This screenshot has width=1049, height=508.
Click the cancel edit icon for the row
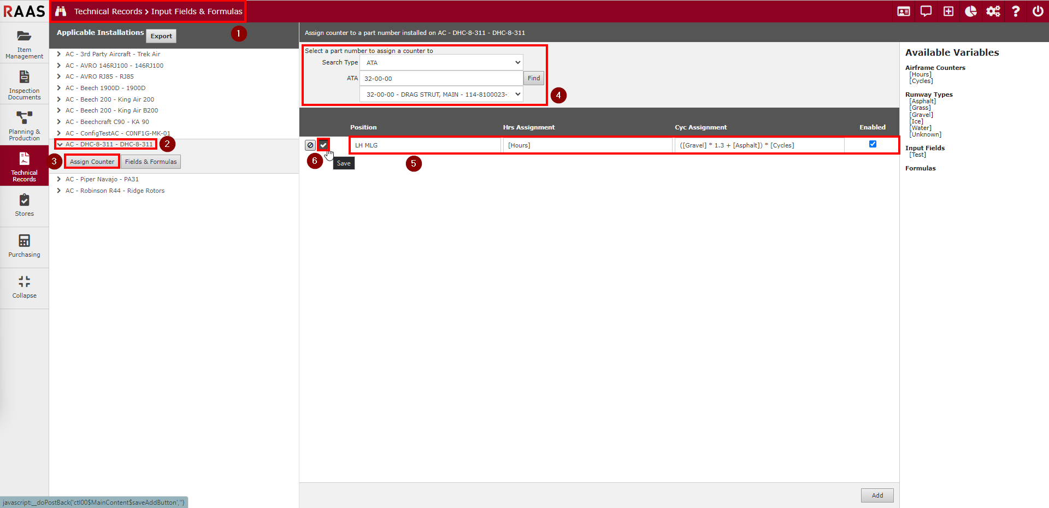click(x=310, y=145)
